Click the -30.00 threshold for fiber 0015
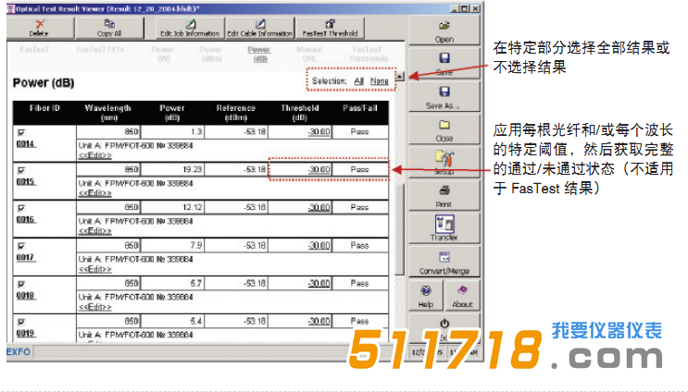688x392 pixels. coord(319,170)
